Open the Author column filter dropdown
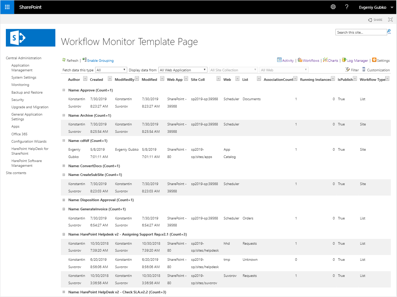The image size is (397, 297). [85, 79]
